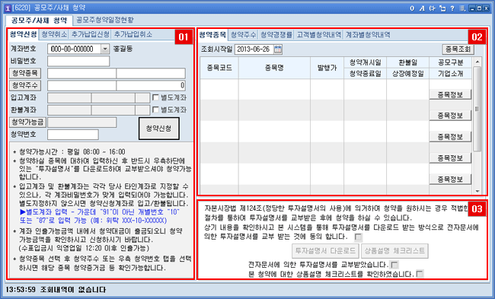Check the 상품설명 체크리스트를 확인하였습니다 box

point(420,274)
